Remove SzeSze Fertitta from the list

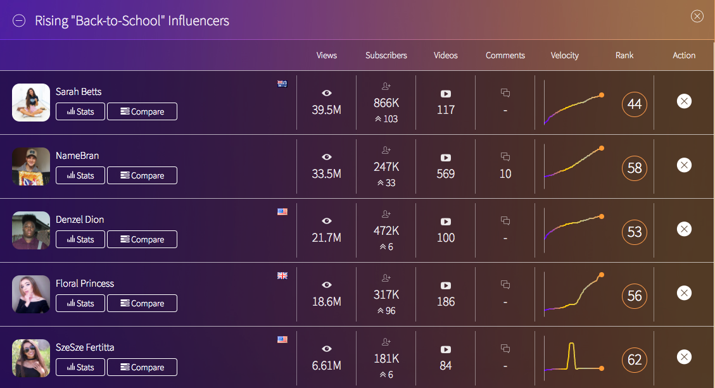tap(683, 357)
